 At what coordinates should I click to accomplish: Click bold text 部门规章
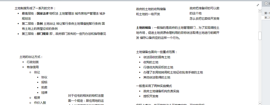pyautogui.click(x=42, y=34)
